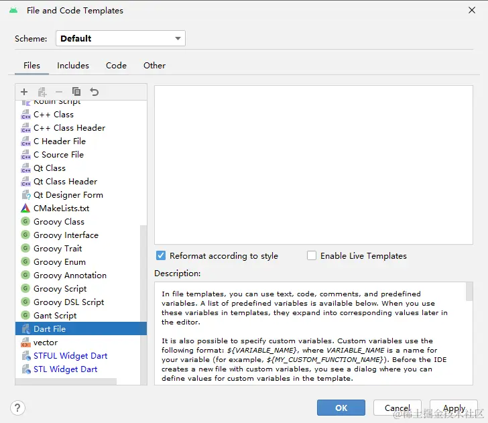Select the Groovy Trait template text
The width and height of the screenshot is (488, 423).
(58, 249)
